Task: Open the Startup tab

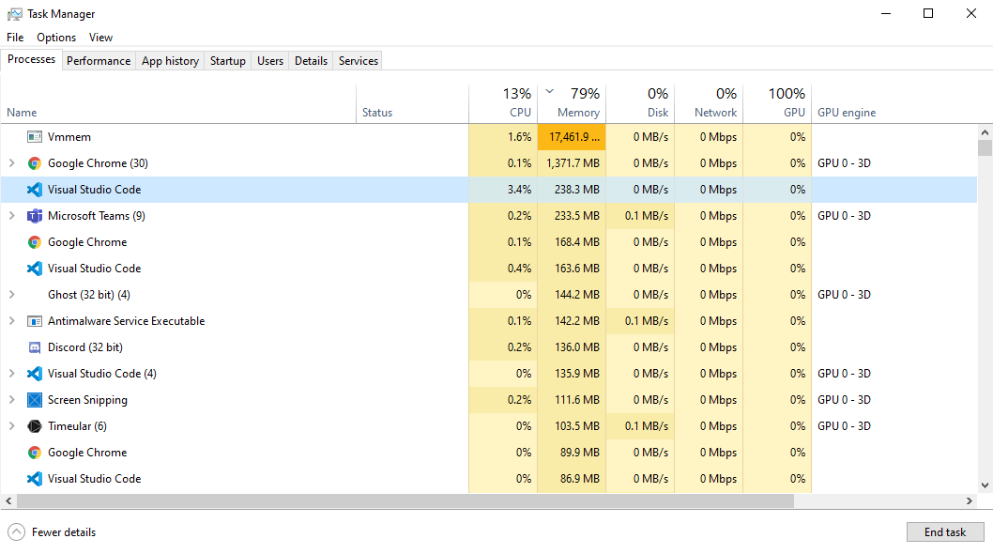Action: tap(228, 61)
